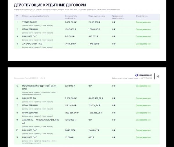
Task: Click obligation sum 845 002 ₽ in row 3
Action: pyautogui.click(x=70, y=36)
